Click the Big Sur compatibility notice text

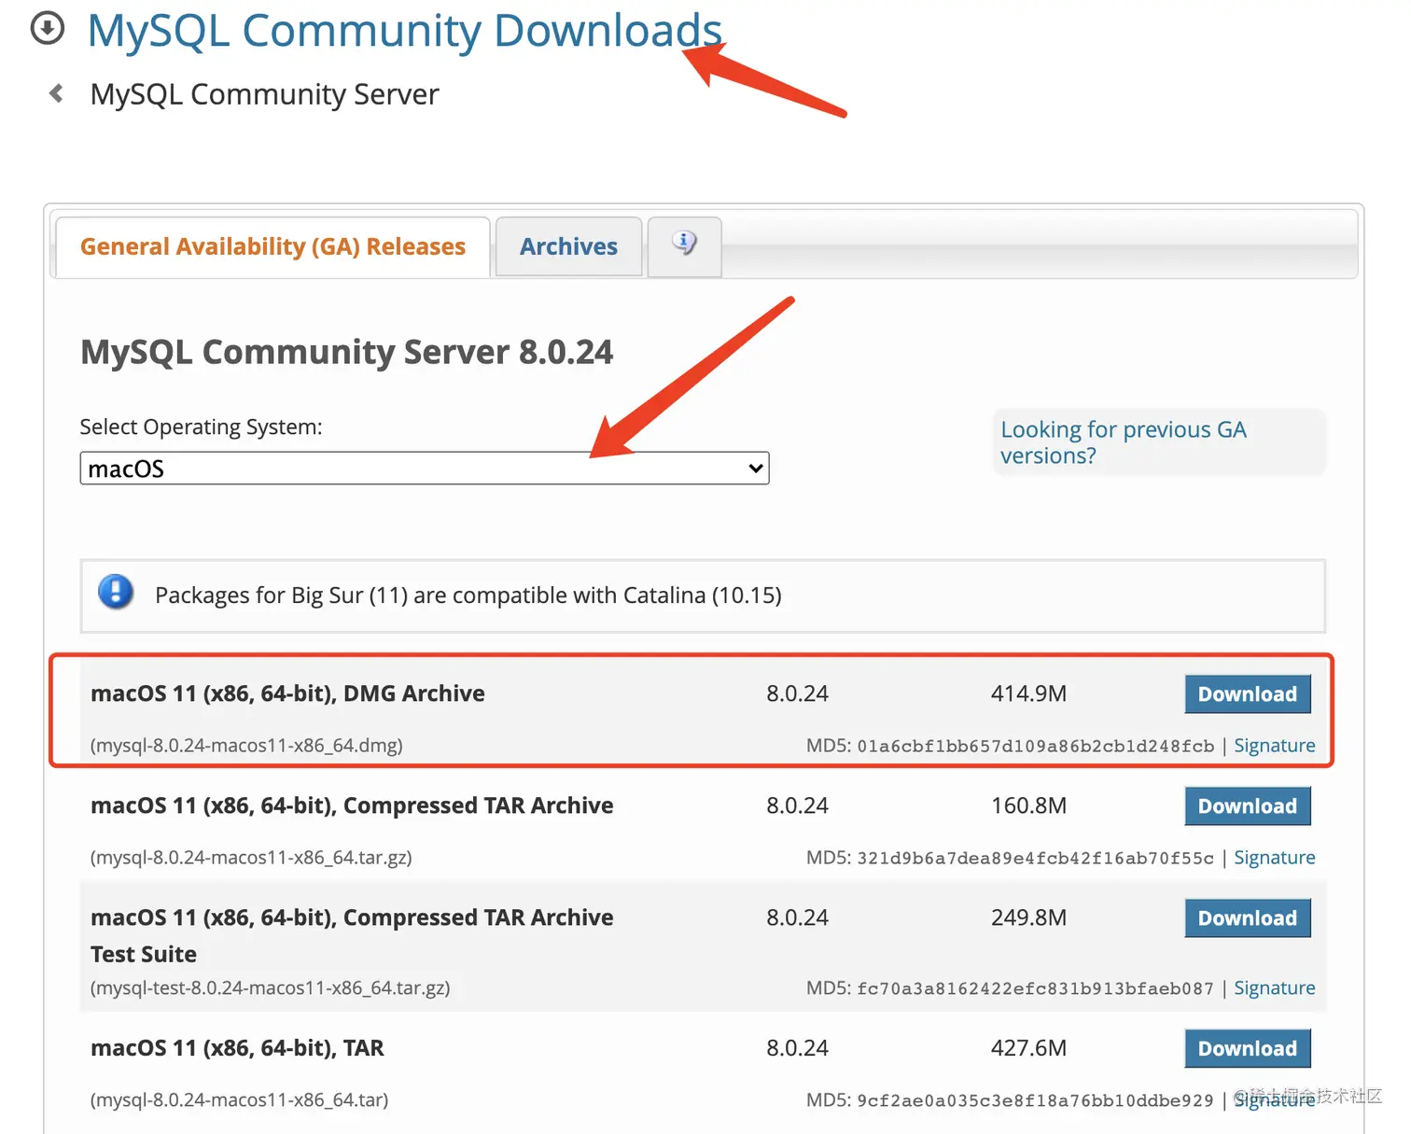pos(468,595)
